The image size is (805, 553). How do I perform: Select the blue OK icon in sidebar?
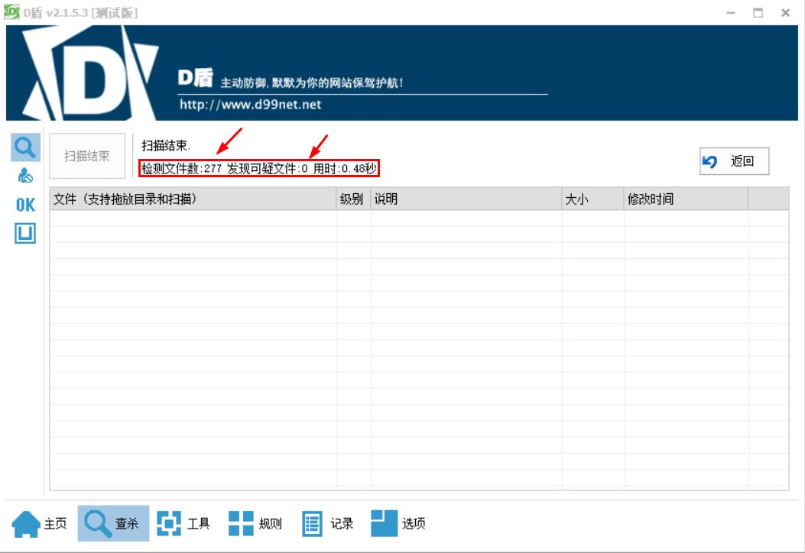[x=25, y=205]
